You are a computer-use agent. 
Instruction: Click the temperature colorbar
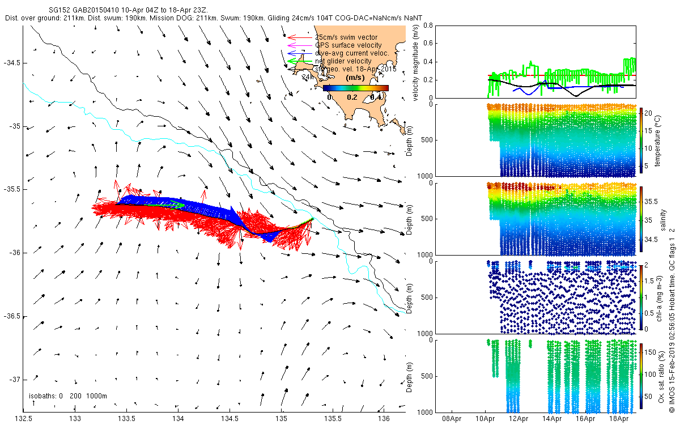coord(641,141)
